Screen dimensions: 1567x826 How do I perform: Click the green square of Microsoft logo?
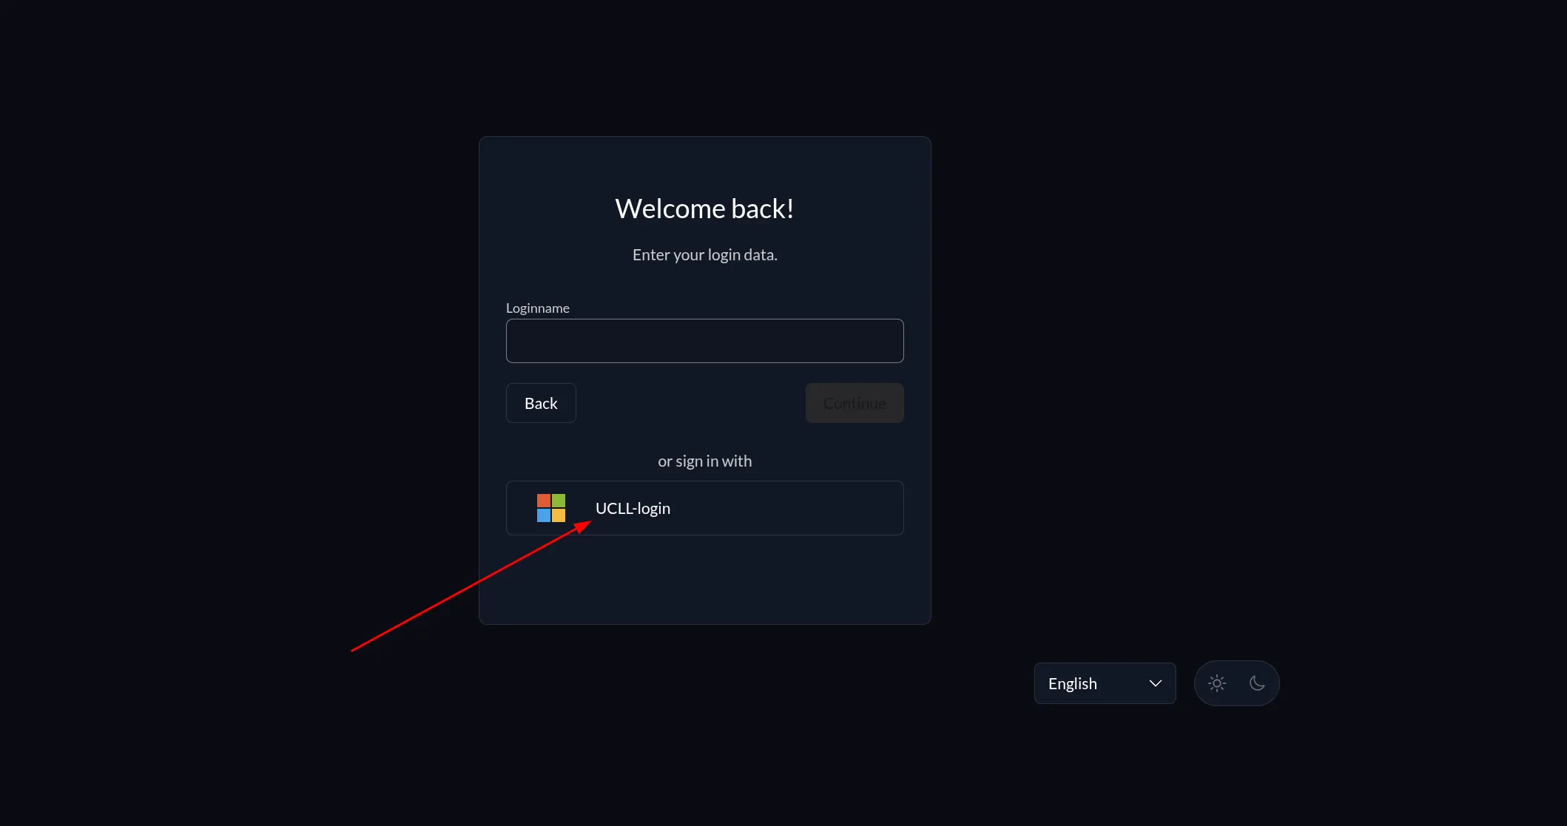tap(559, 501)
